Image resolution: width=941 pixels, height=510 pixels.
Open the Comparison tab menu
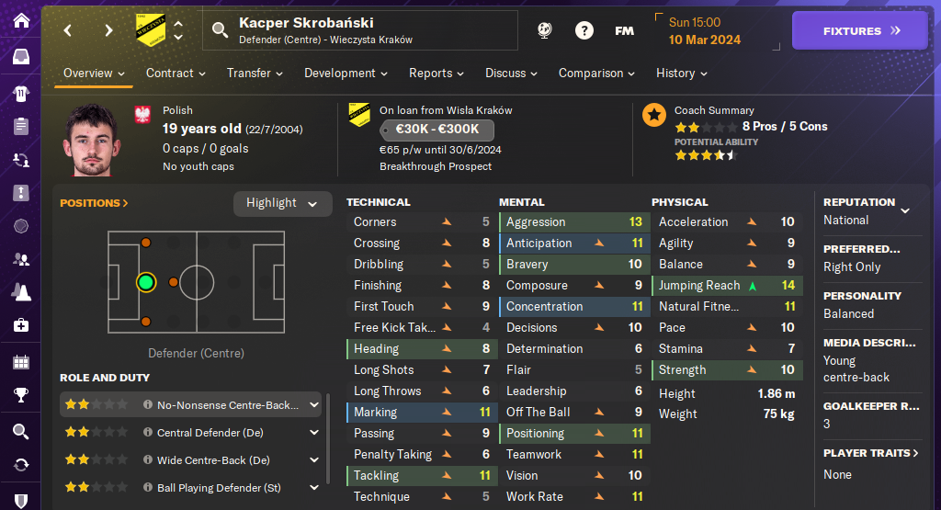tap(596, 74)
